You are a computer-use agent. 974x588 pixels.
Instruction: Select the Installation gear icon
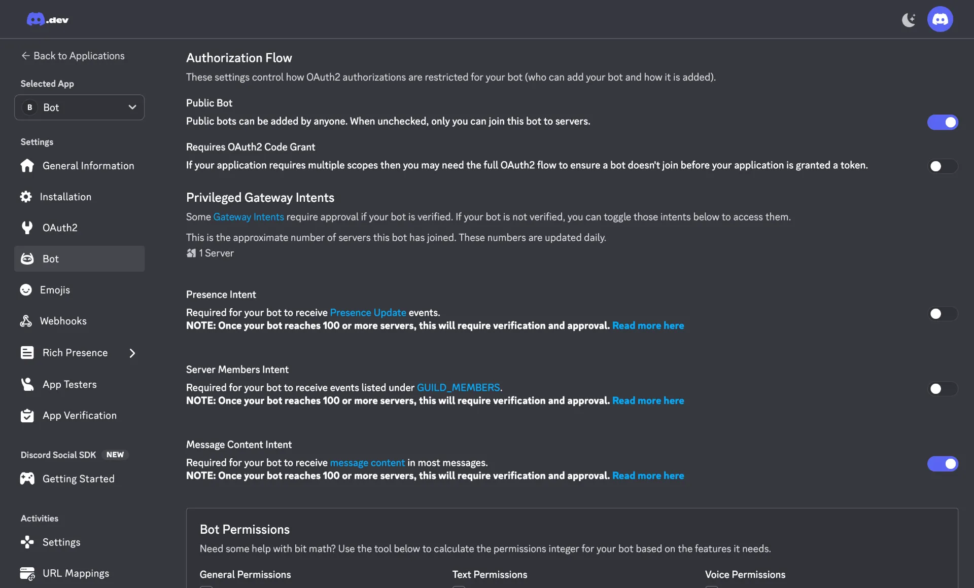pyautogui.click(x=27, y=197)
